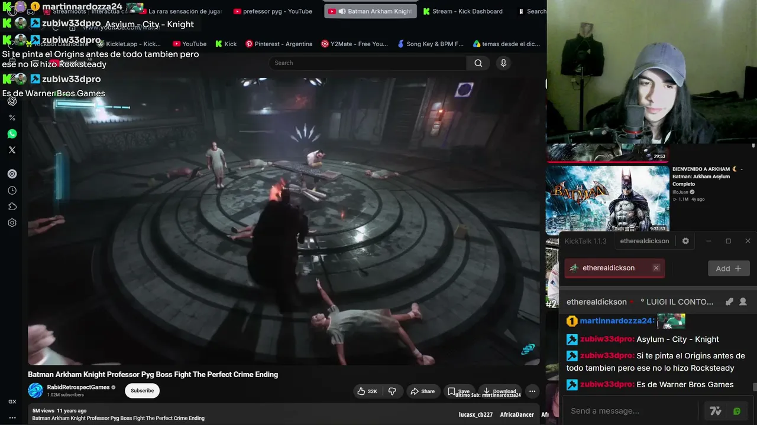
Task: Open the Kicklet.app bookmark
Action: coord(128,44)
